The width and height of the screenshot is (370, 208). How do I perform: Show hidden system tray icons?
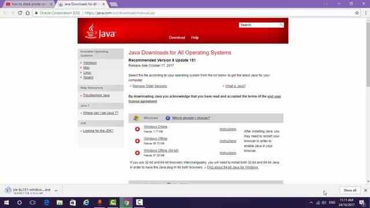point(311,203)
